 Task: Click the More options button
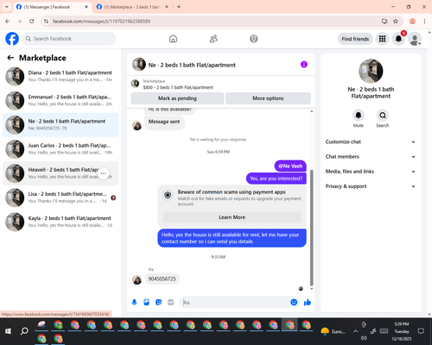coord(268,98)
